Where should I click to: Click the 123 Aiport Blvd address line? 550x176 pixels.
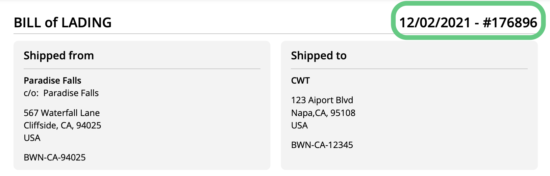pyautogui.click(x=322, y=100)
